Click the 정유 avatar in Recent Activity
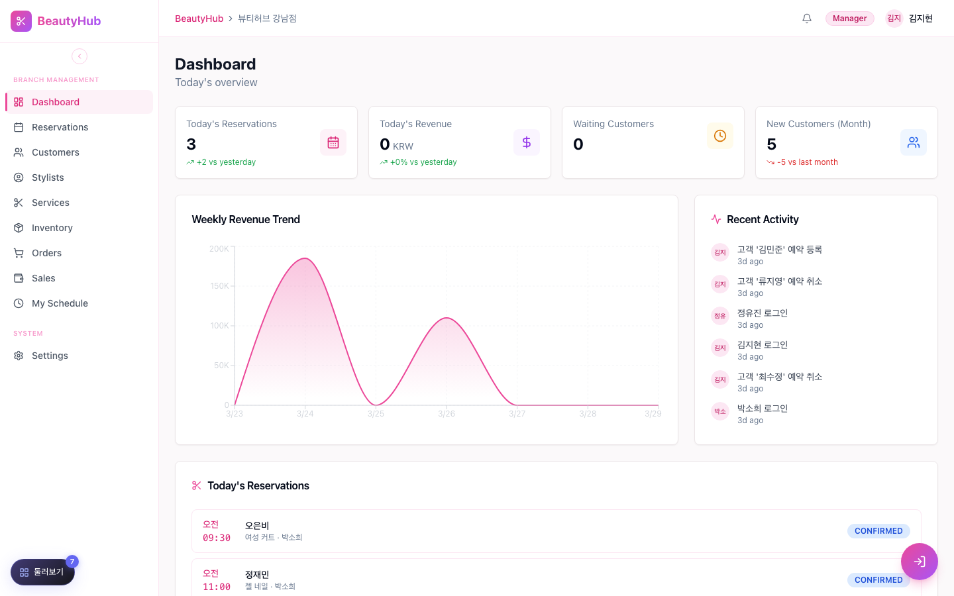This screenshot has height=596, width=954. point(720,316)
